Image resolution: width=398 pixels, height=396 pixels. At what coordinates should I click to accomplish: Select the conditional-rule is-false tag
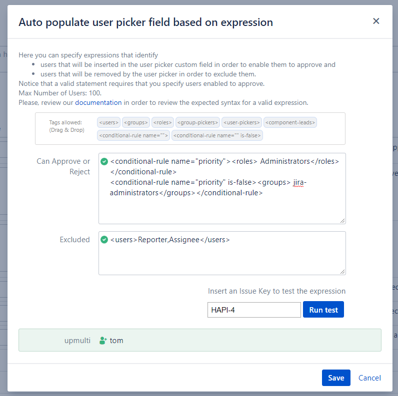pos(217,135)
